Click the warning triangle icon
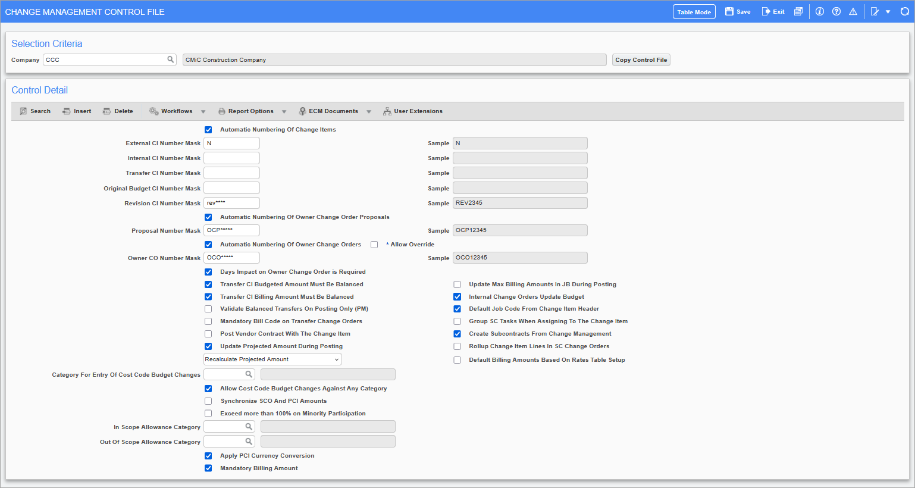915x488 pixels. click(853, 11)
